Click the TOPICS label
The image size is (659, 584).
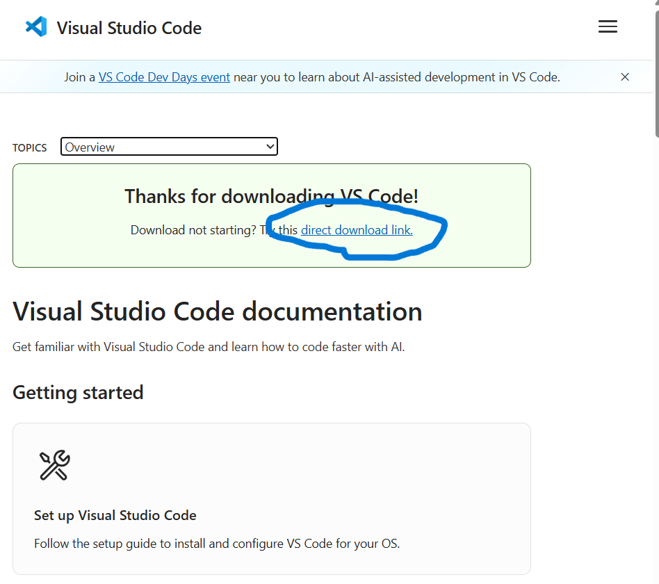pos(30,148)
